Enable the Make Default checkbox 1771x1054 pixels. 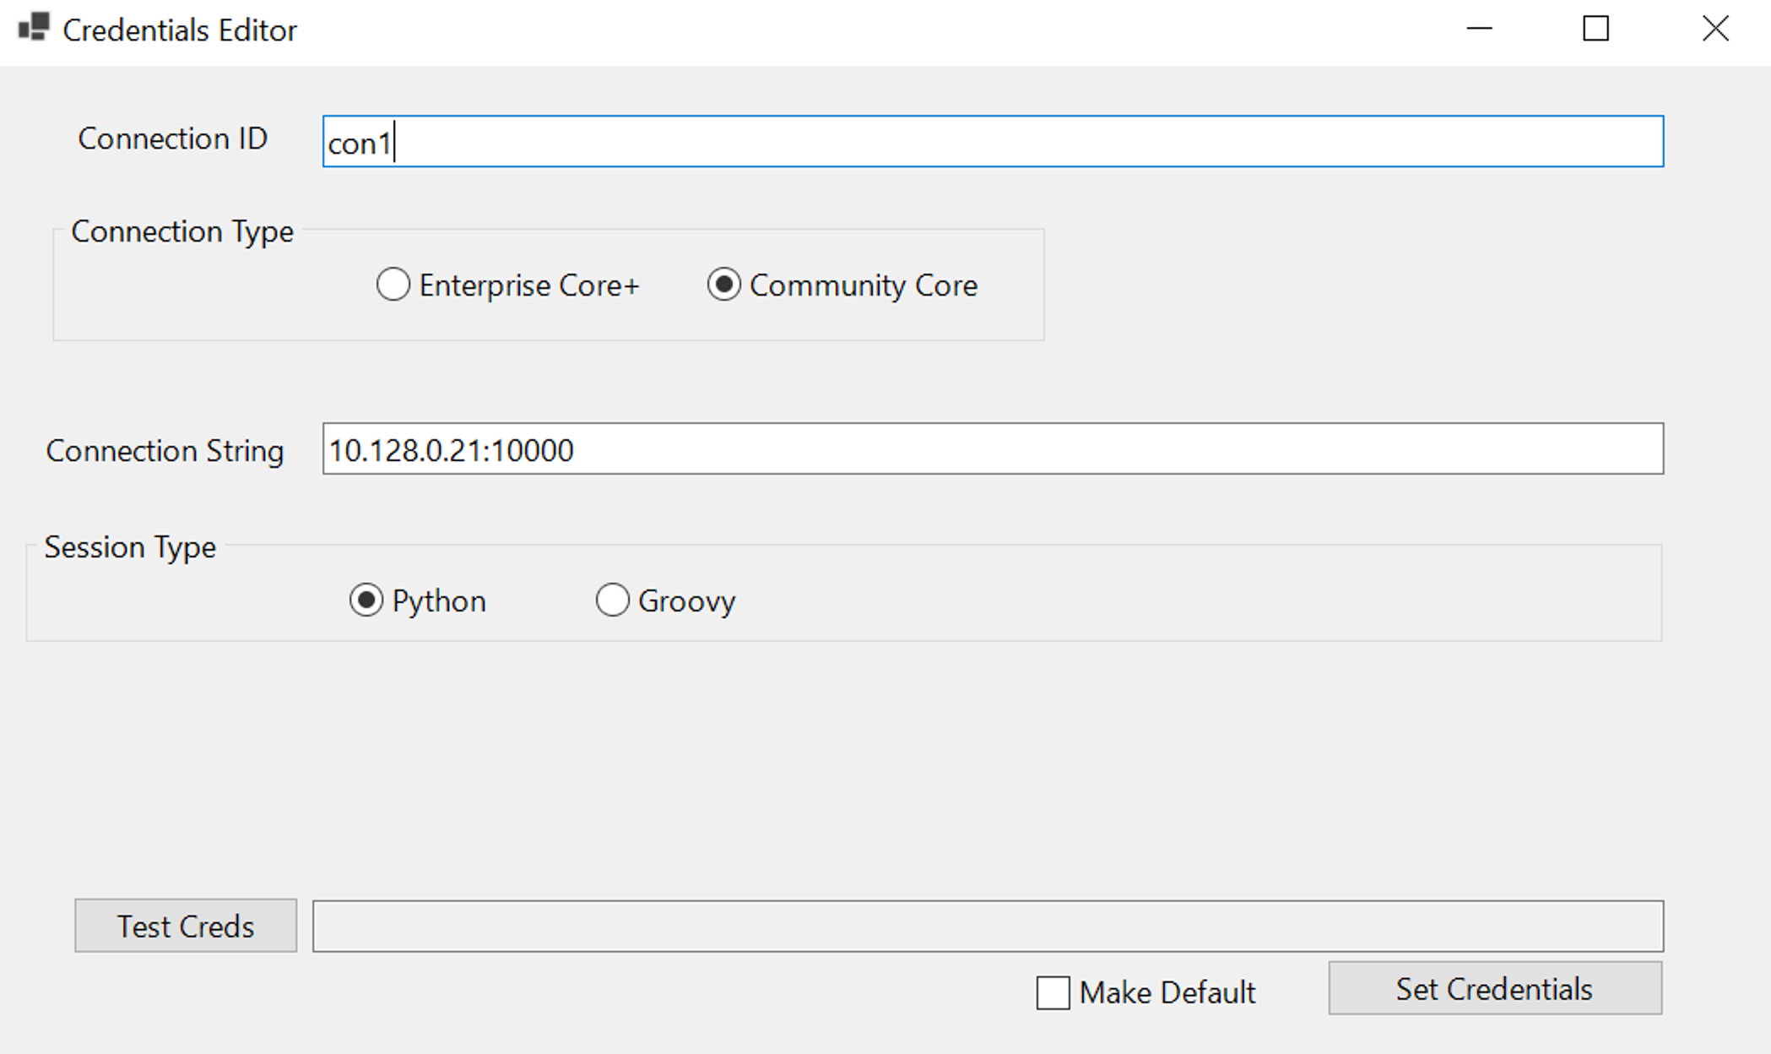[1053, 992]
